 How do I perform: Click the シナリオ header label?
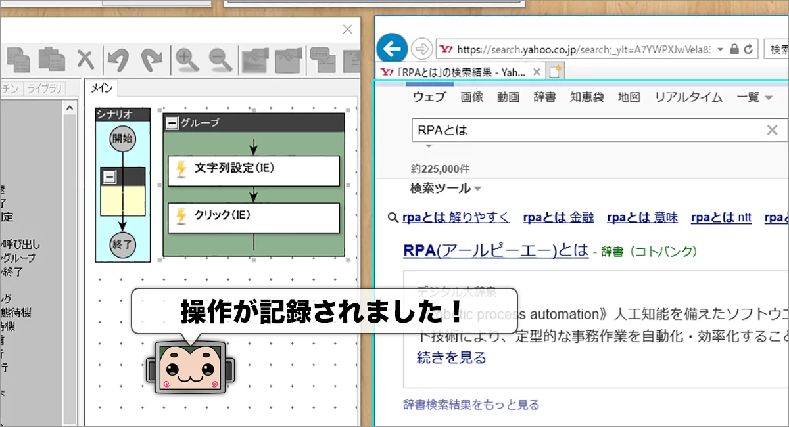[x=114, y=114]
